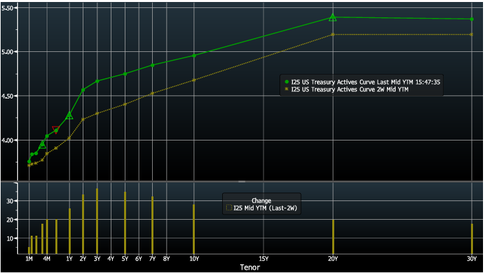
Task: Click the '20' change axis label
Action: tap(10, 220)
